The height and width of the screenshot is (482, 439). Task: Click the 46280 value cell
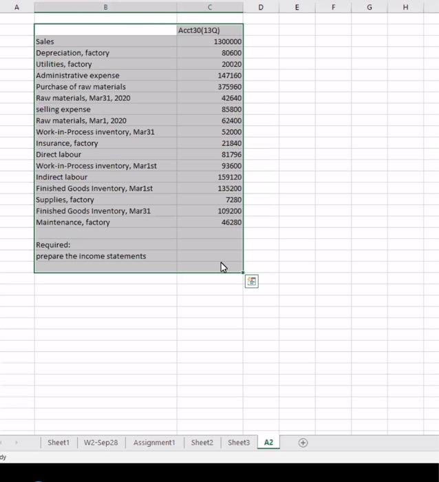click(210, 222)
